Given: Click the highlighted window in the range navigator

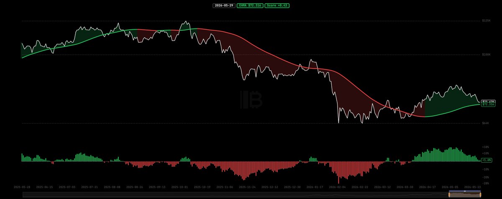Looking at the screenshot, I should (465, 194).
